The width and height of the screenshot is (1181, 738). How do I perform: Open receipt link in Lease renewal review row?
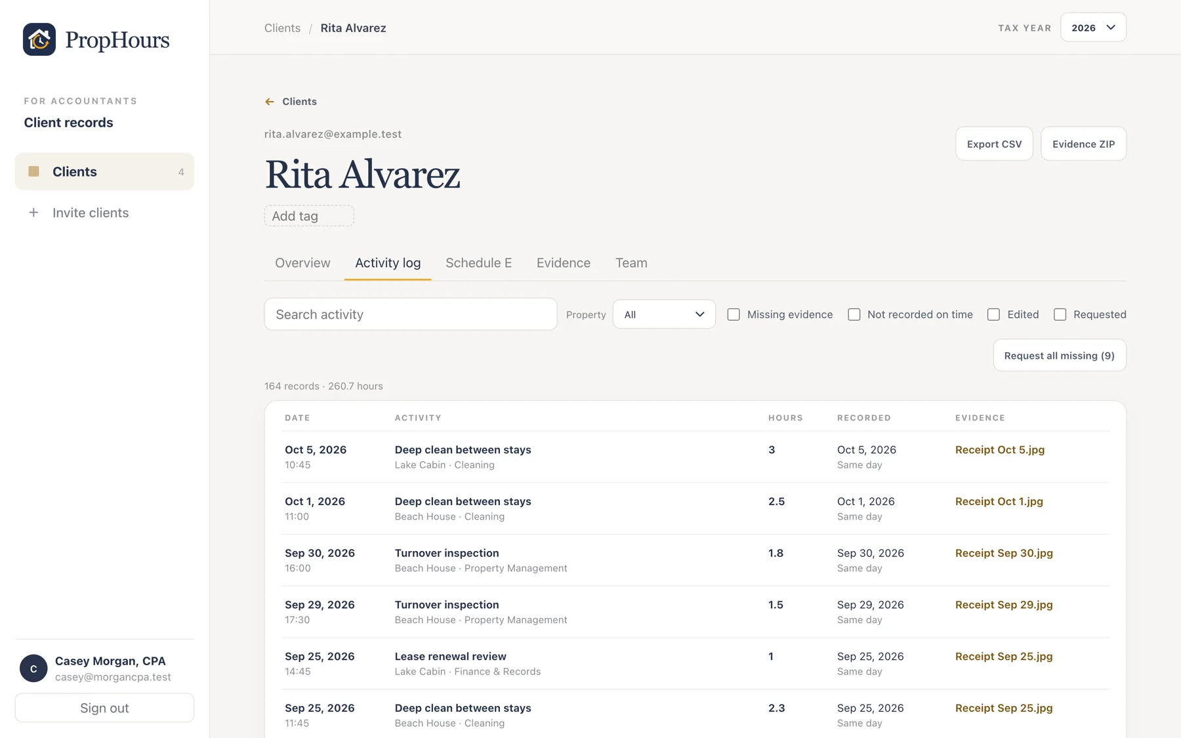pyautogui.click(x=1004, y=657)
